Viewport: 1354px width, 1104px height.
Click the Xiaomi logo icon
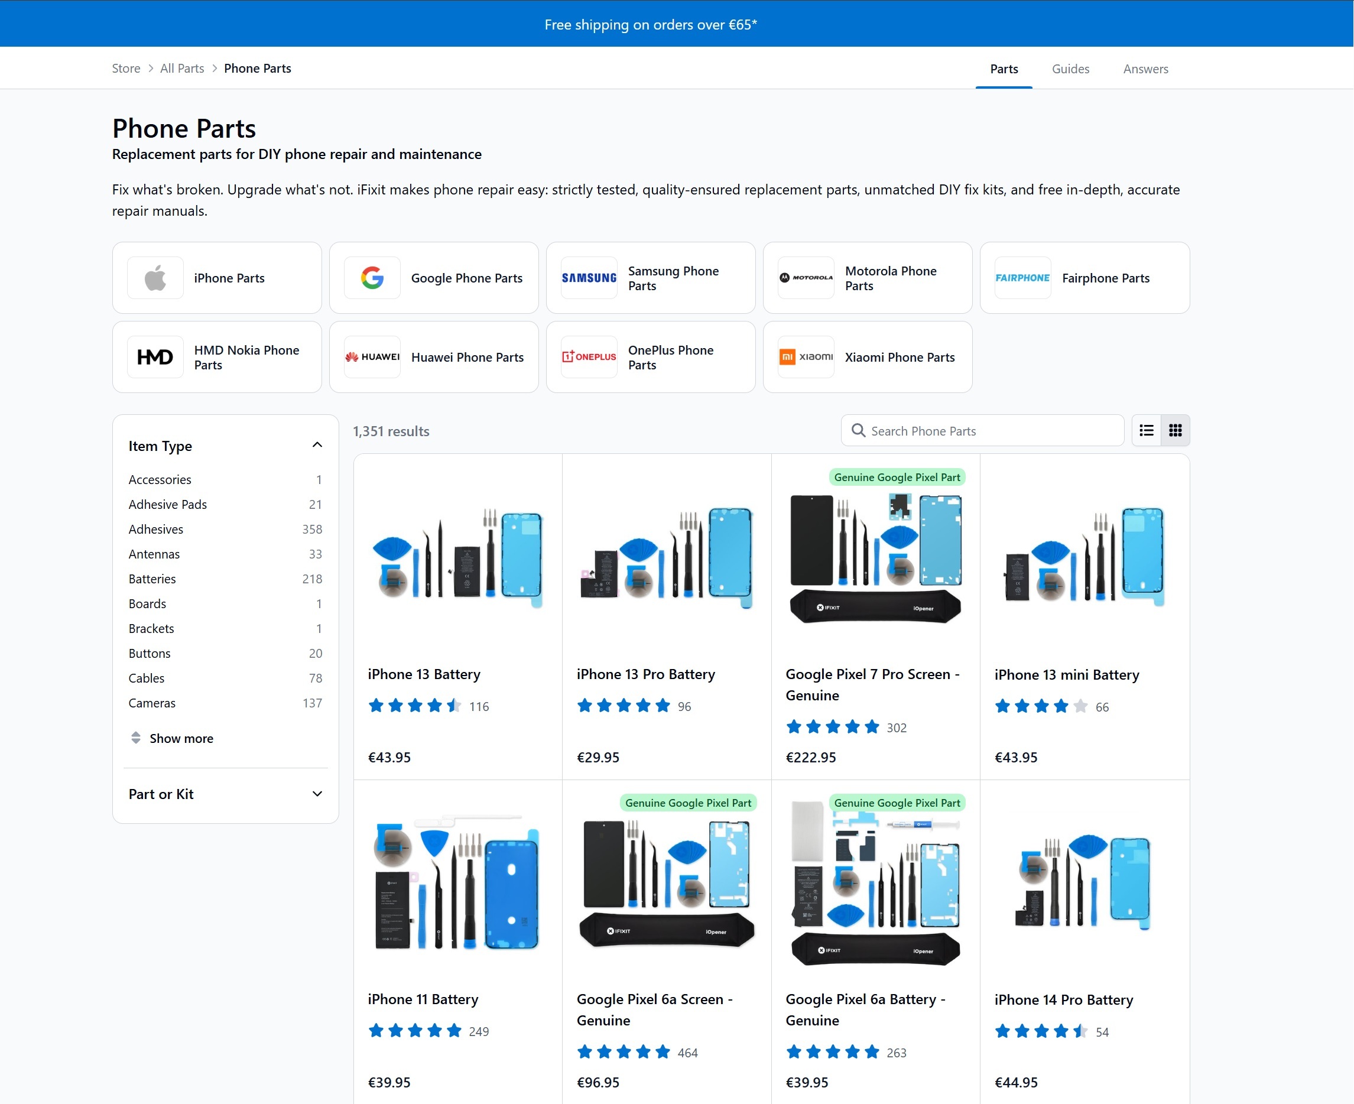[x=806, y=357]
